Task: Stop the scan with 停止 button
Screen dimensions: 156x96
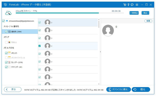Action: [x=145, y=13]
